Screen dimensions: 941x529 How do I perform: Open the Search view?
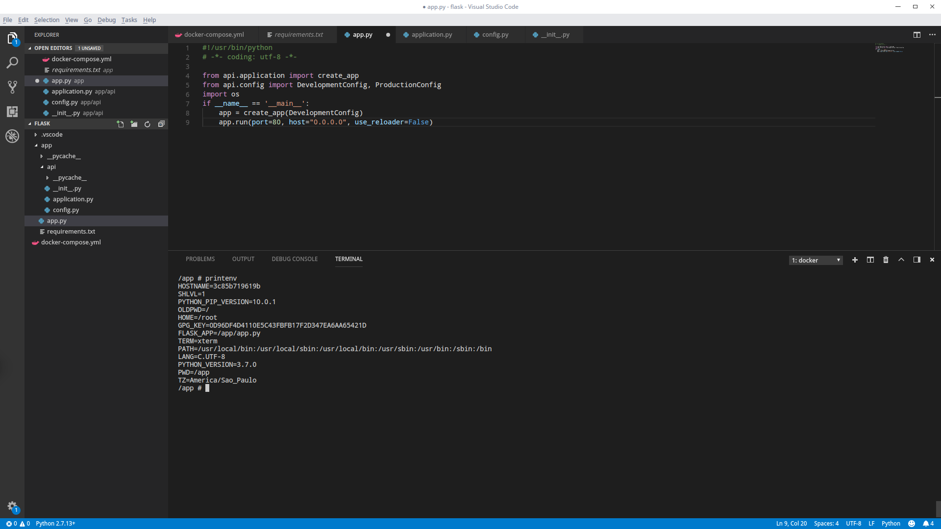[12, 63]
